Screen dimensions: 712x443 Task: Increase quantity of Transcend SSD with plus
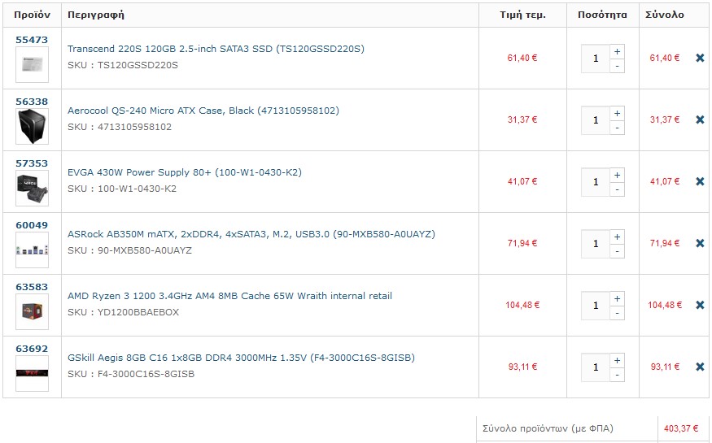pos(617,52)
